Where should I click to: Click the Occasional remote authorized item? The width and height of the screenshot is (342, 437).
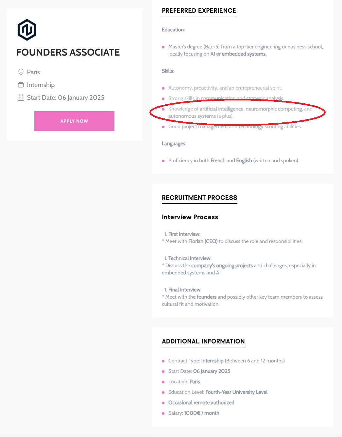(201, 403)
